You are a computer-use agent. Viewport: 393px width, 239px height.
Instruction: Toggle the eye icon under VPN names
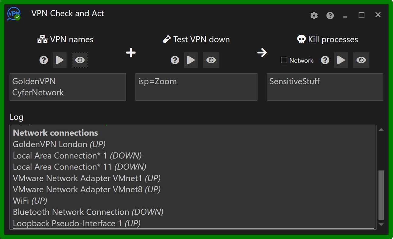click(x=80, y=60)
